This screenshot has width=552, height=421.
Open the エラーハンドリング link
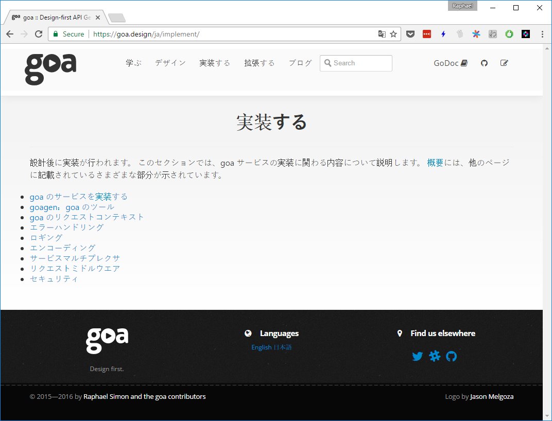[66, 227]
